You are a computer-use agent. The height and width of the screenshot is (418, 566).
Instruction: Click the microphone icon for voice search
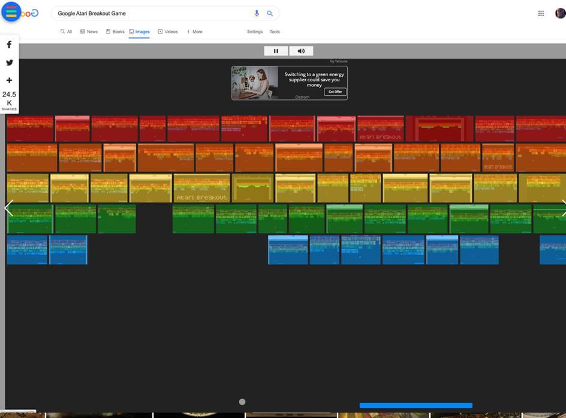coord(256,12)
